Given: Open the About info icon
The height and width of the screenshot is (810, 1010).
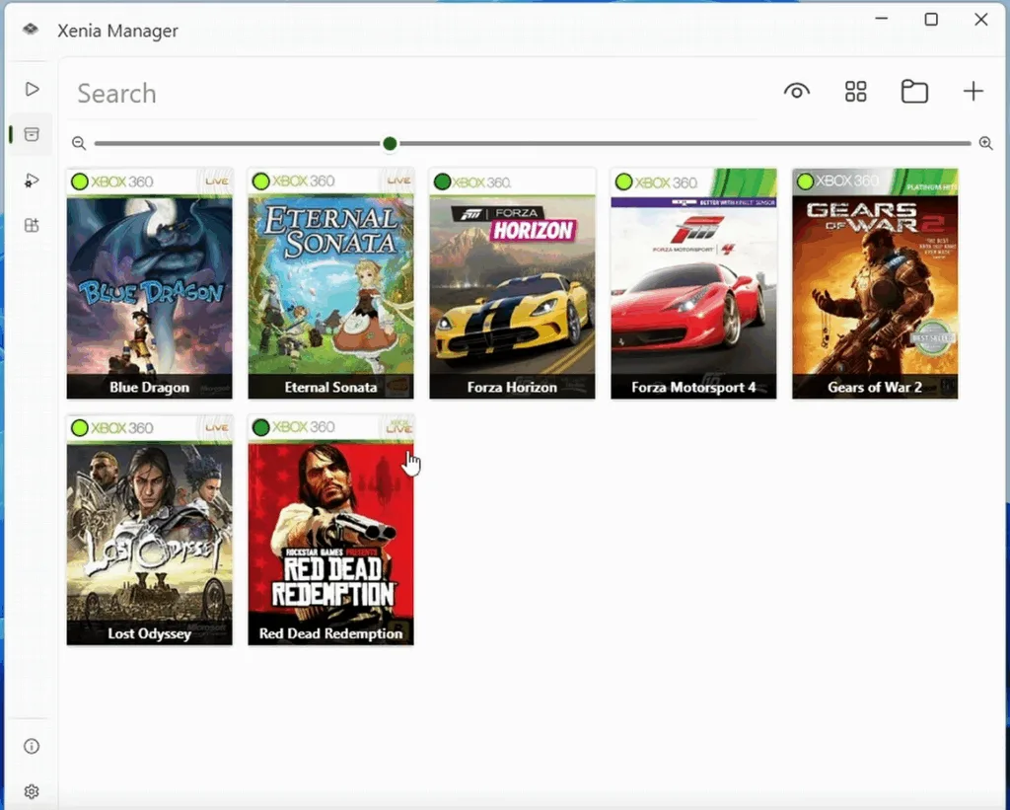Looking at the screenshot, I should coord(32,746).
